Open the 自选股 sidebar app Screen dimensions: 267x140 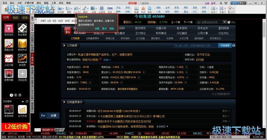click(22, 59)
